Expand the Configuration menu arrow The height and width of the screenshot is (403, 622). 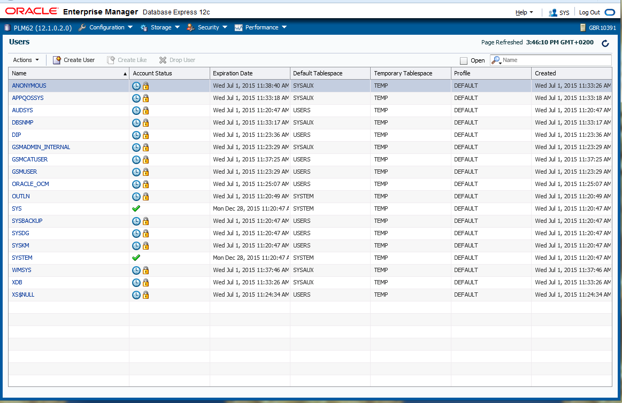pos(130,27)
